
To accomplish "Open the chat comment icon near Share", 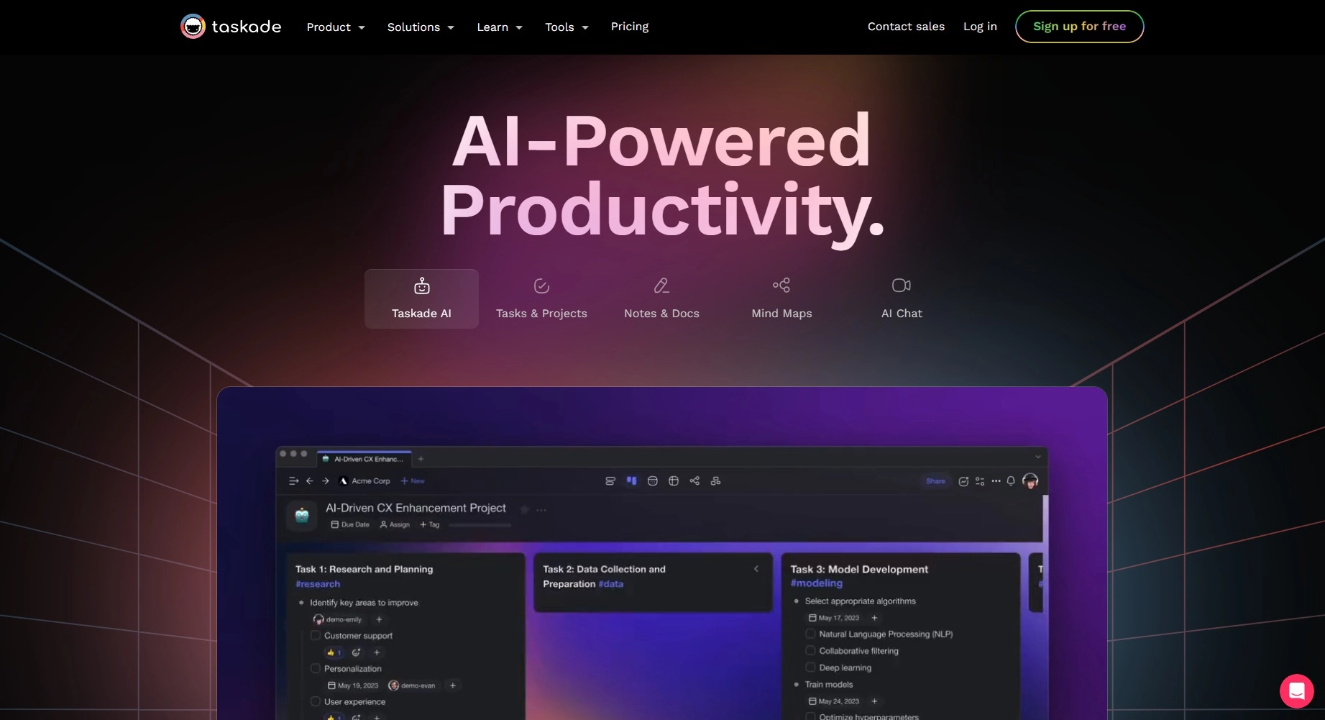I will [963, 481].
